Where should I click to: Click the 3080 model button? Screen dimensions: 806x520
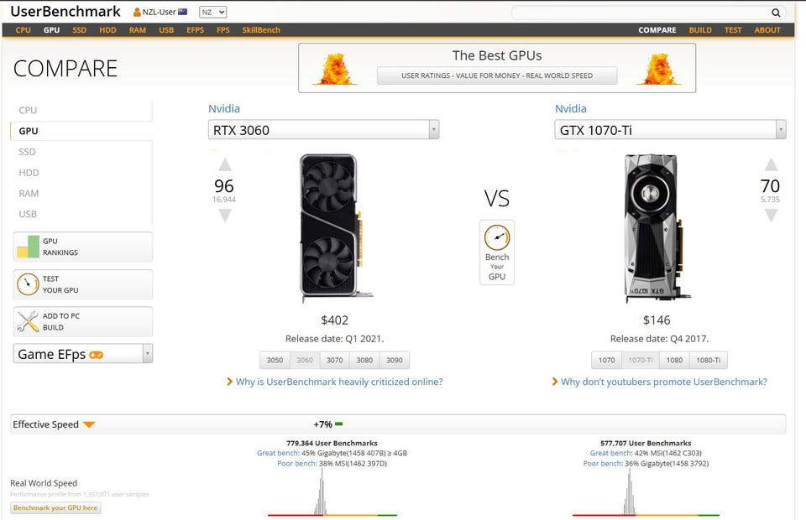click(364, 361)
